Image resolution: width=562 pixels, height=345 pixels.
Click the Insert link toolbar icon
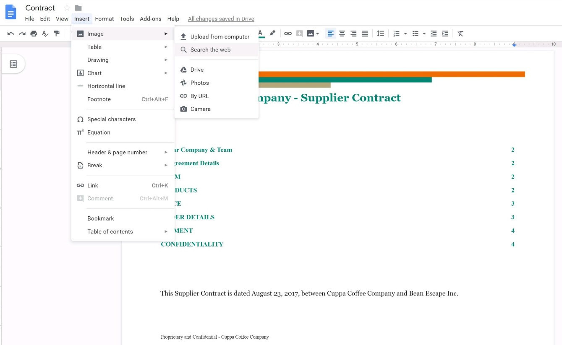coord(288,34)
